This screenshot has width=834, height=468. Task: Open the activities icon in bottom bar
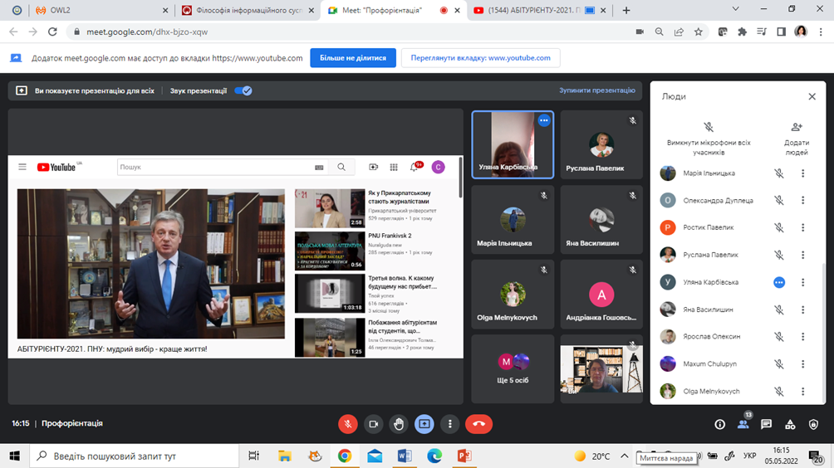790,424
